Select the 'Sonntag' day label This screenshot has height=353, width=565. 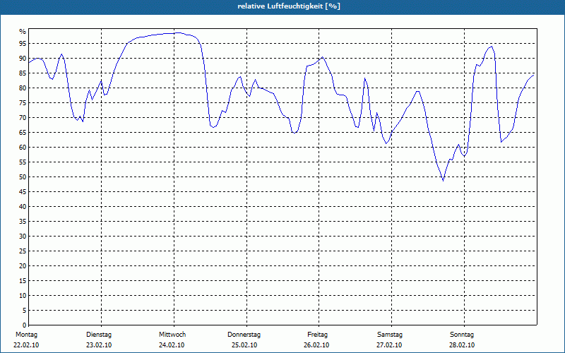click(x=462, y=335)
